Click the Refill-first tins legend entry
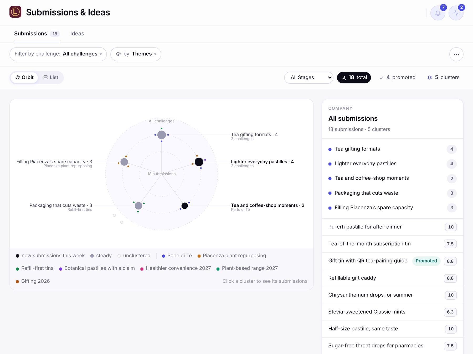 (34, 268)
